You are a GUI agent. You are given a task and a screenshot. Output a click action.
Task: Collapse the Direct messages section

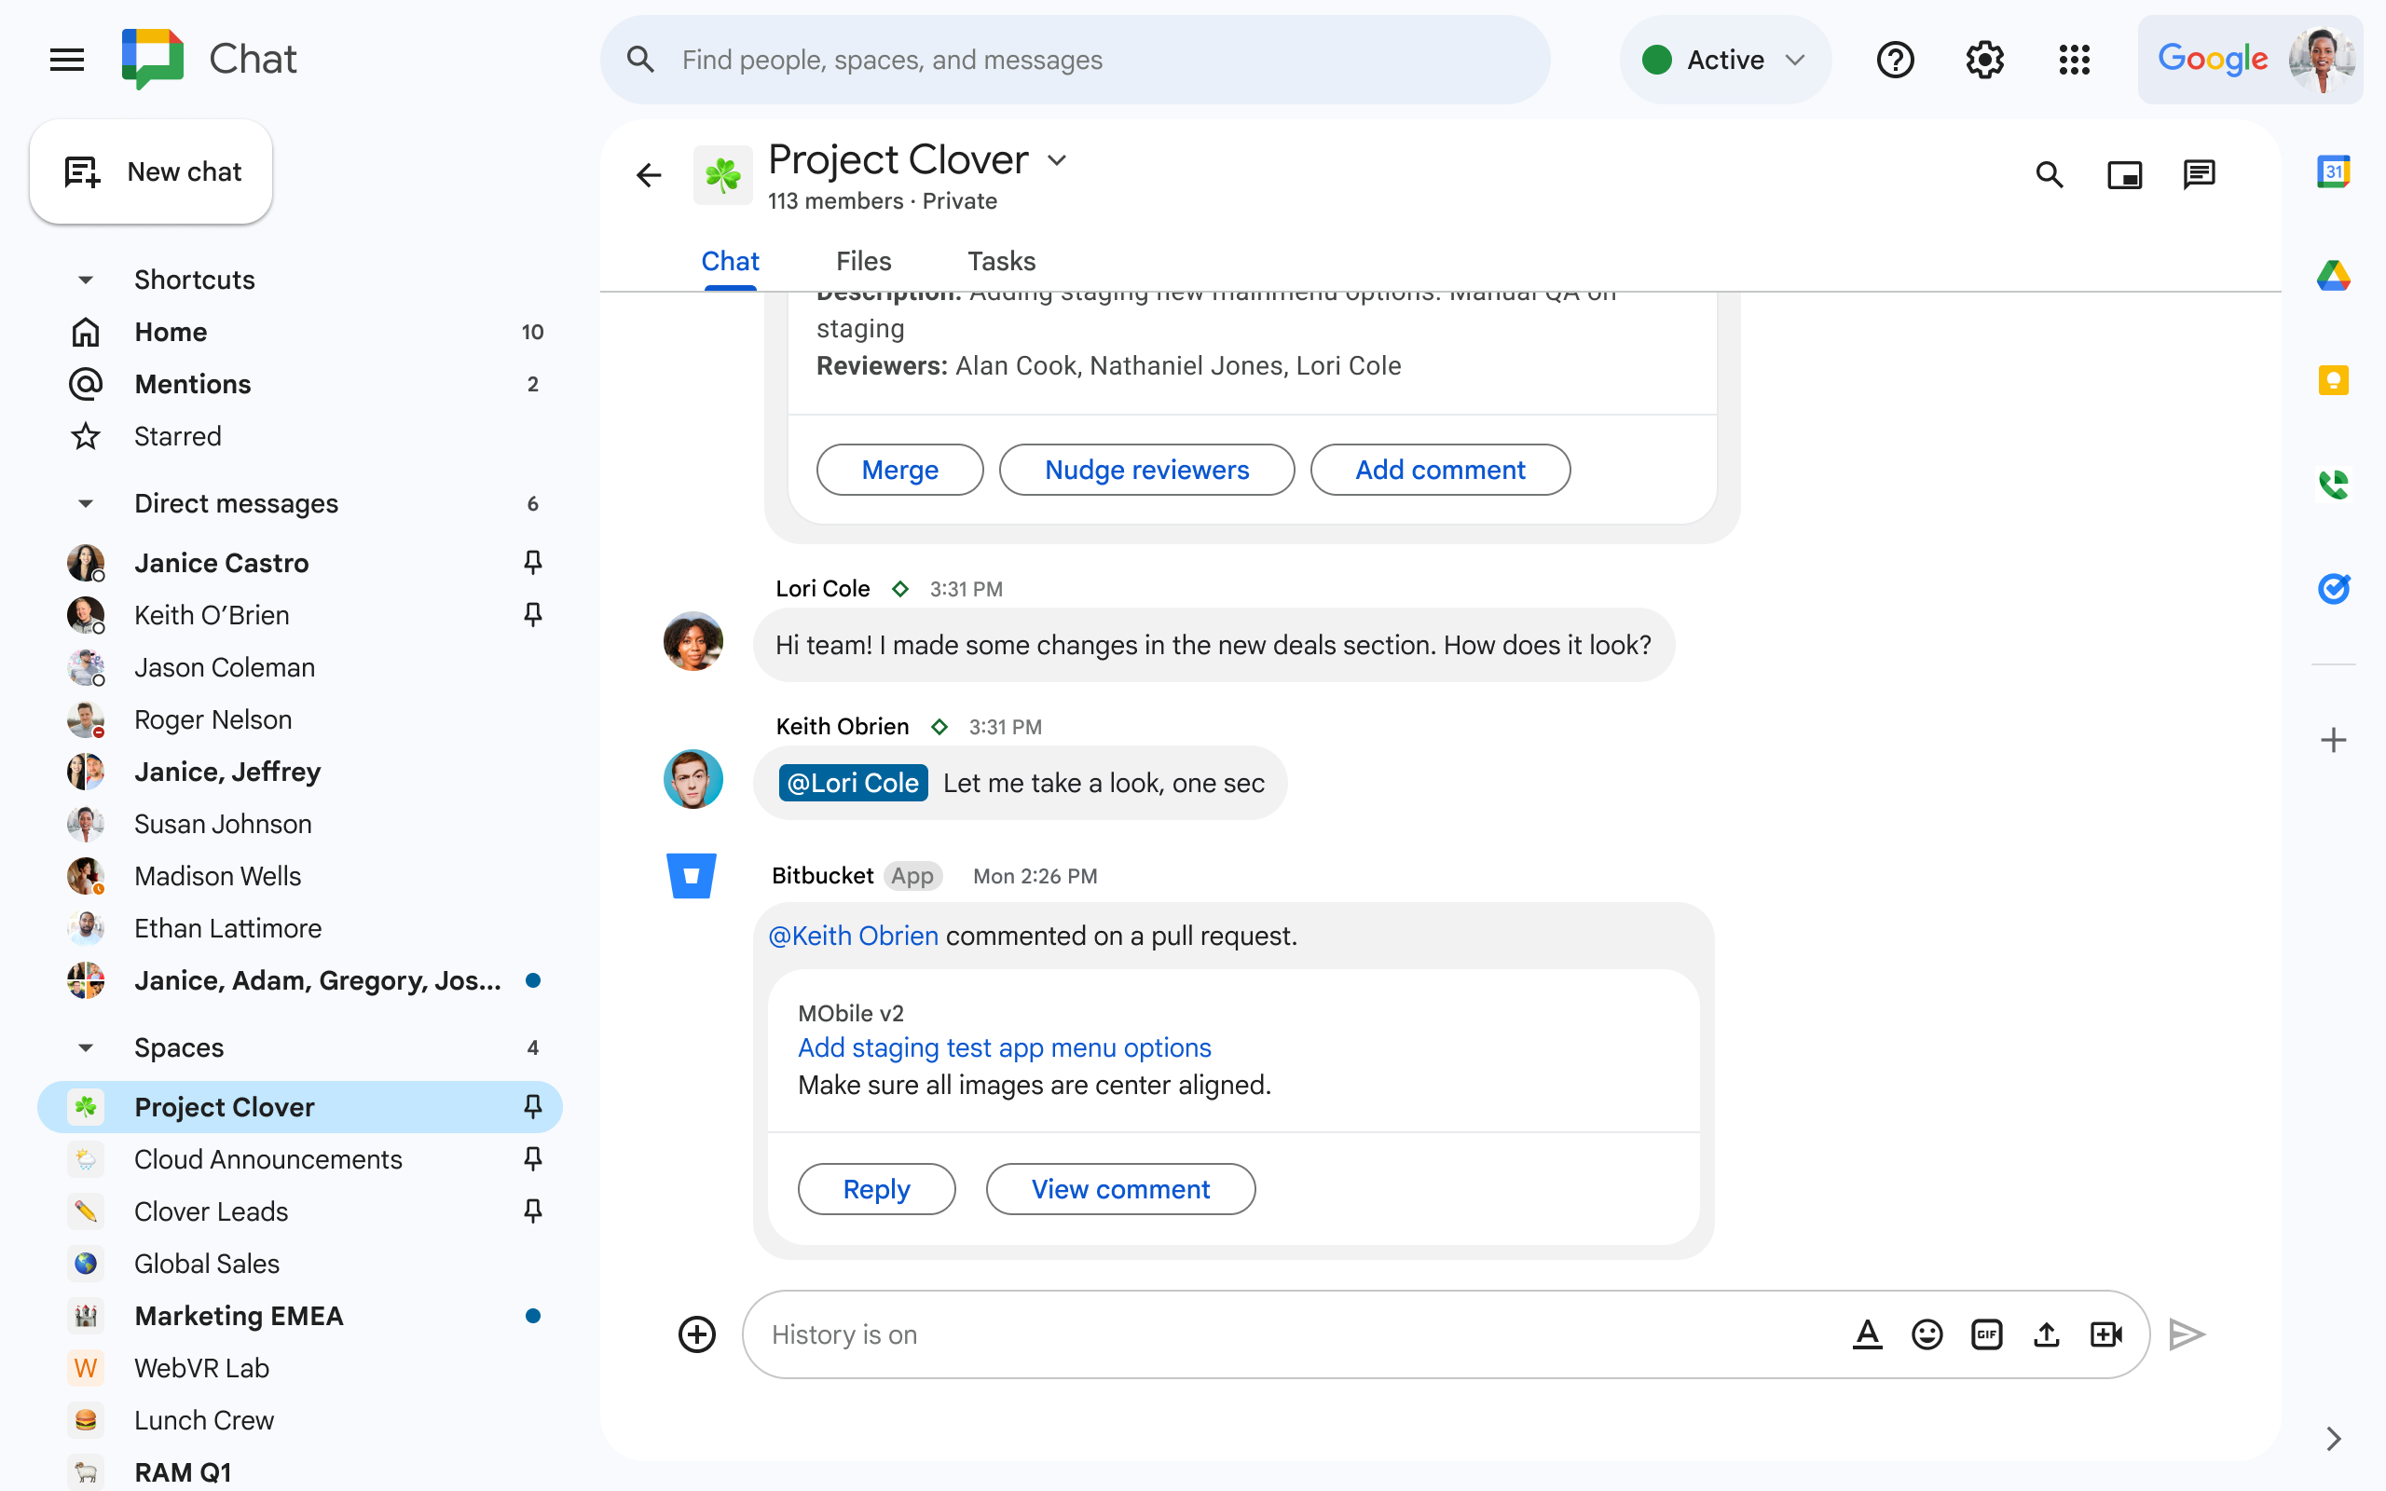tap(85, 503)
